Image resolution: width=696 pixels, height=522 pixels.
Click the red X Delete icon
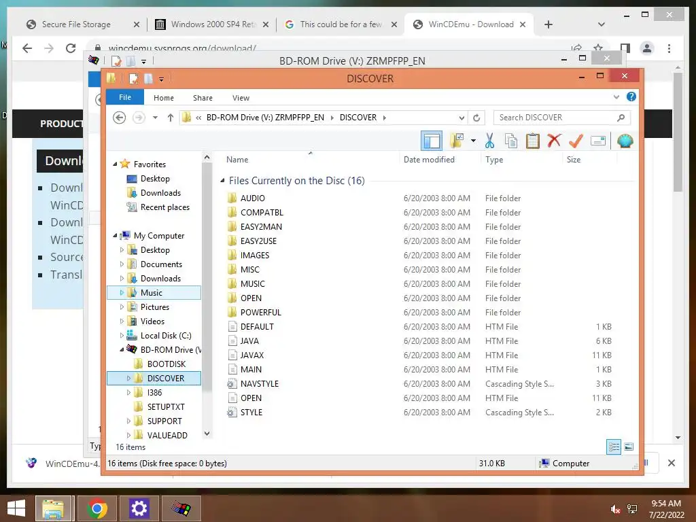pos(554,141)
